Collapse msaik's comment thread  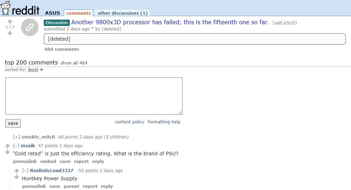pyautogui.click(x=16, y=145)
